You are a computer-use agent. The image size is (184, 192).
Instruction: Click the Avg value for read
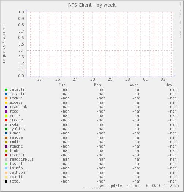(136, 111)
